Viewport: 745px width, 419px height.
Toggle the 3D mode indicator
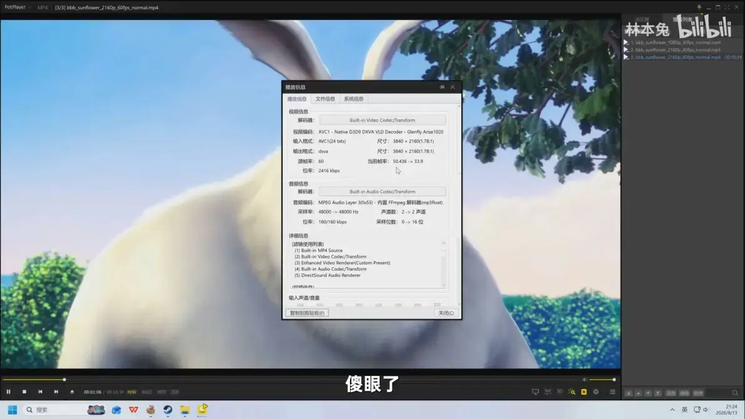coord(175,392)
